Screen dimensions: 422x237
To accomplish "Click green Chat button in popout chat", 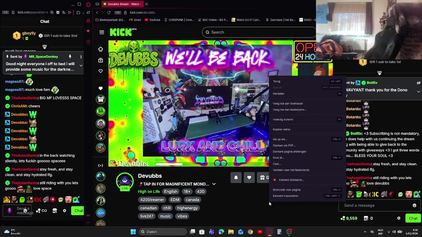I will coord(78,211).
